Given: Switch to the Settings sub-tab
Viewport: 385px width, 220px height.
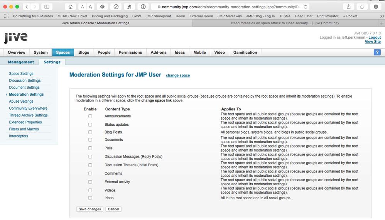Looking at the screenshot, I should [x=52, y=62].
